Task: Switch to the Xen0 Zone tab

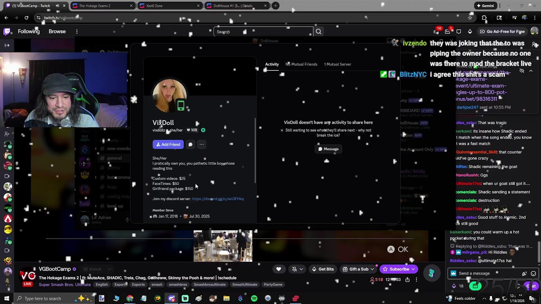Action: [x=169, y=6]
